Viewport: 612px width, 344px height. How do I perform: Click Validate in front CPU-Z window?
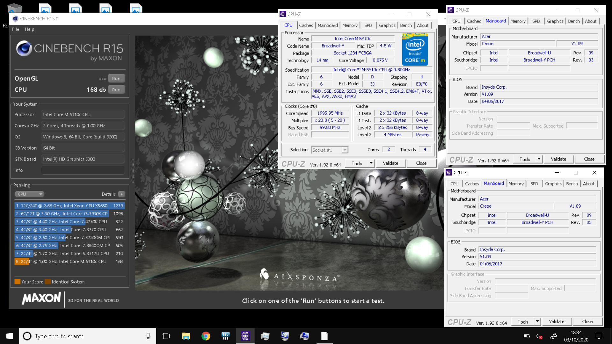click(390, 163)
